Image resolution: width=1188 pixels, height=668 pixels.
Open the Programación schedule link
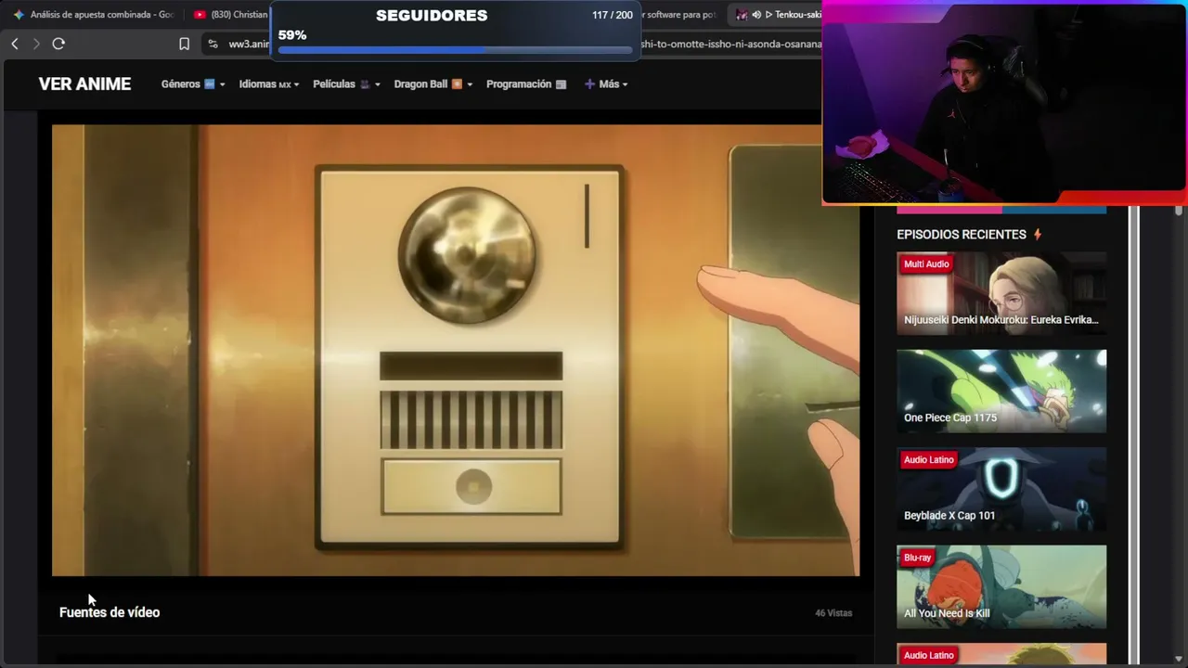[526, 84]
